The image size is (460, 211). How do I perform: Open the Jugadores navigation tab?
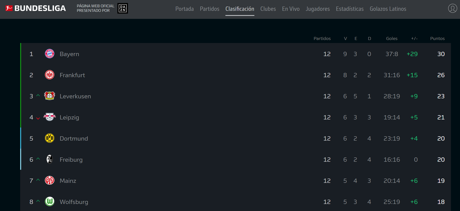pos(318,9)
